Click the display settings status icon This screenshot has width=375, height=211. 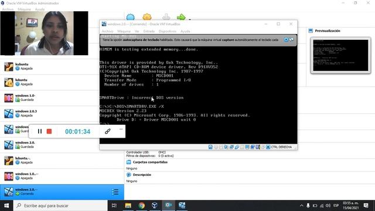[x=247, y=147]
